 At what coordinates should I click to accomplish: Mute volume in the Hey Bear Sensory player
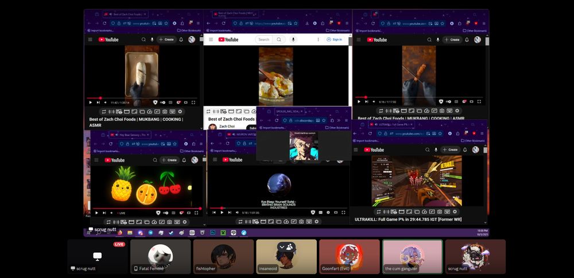(112, 213)
